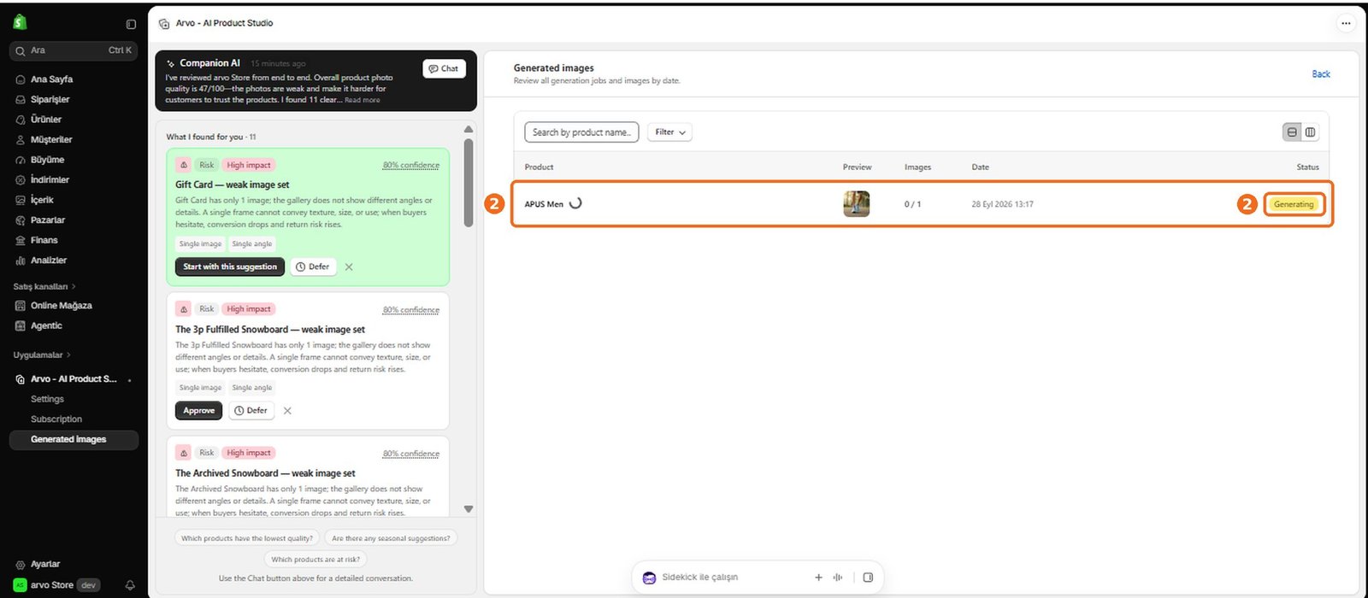This screenshot has width=1368, height=598.
Task: Switch to column view toggle
Action: 1310,132
